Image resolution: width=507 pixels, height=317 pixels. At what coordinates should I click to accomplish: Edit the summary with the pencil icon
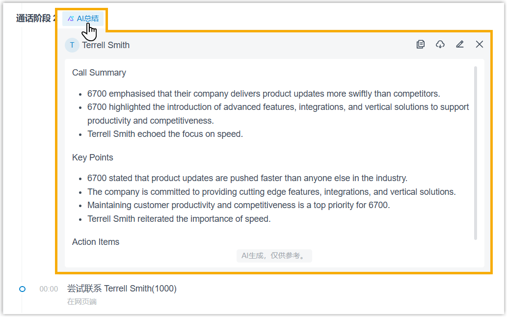click(x=460, y=45)
